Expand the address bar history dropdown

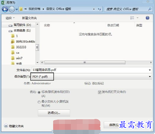tap(94, 9)
